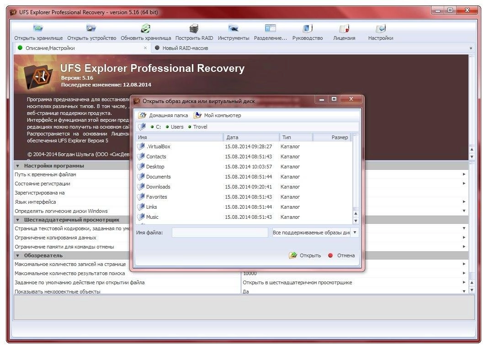The height and width of the screenshot is (352, 489).
Task: Expand arrow for Максимальное количество результатов поиска
Action: pos(464,273)
